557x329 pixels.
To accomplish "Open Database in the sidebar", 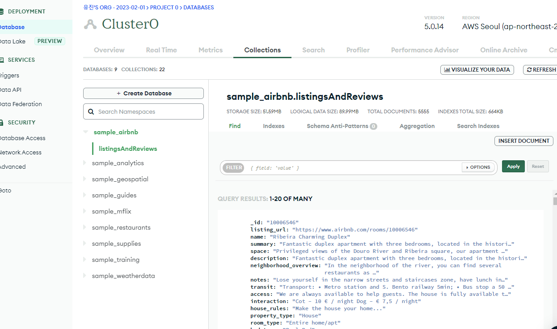I will click(12, 27).
